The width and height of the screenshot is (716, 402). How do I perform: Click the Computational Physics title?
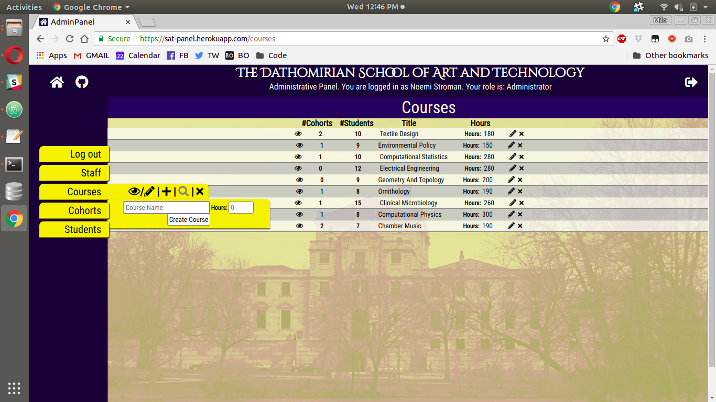point(410,215)
